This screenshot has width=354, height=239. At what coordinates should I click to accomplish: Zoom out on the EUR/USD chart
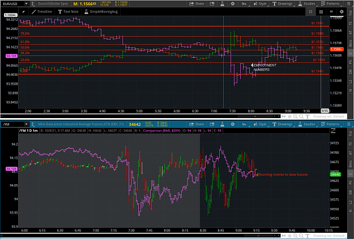[x=301, y=116]
